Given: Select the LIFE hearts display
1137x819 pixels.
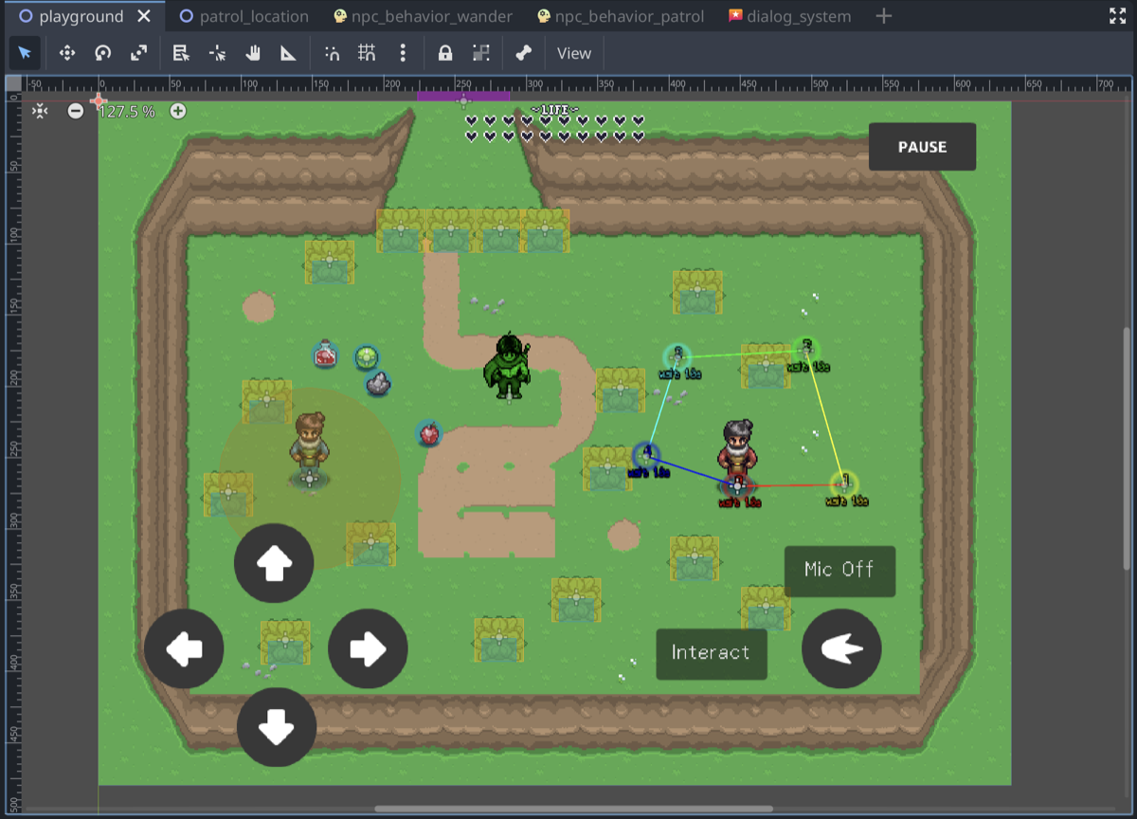Looking at the screenshot, I should [x=556, y=125].
